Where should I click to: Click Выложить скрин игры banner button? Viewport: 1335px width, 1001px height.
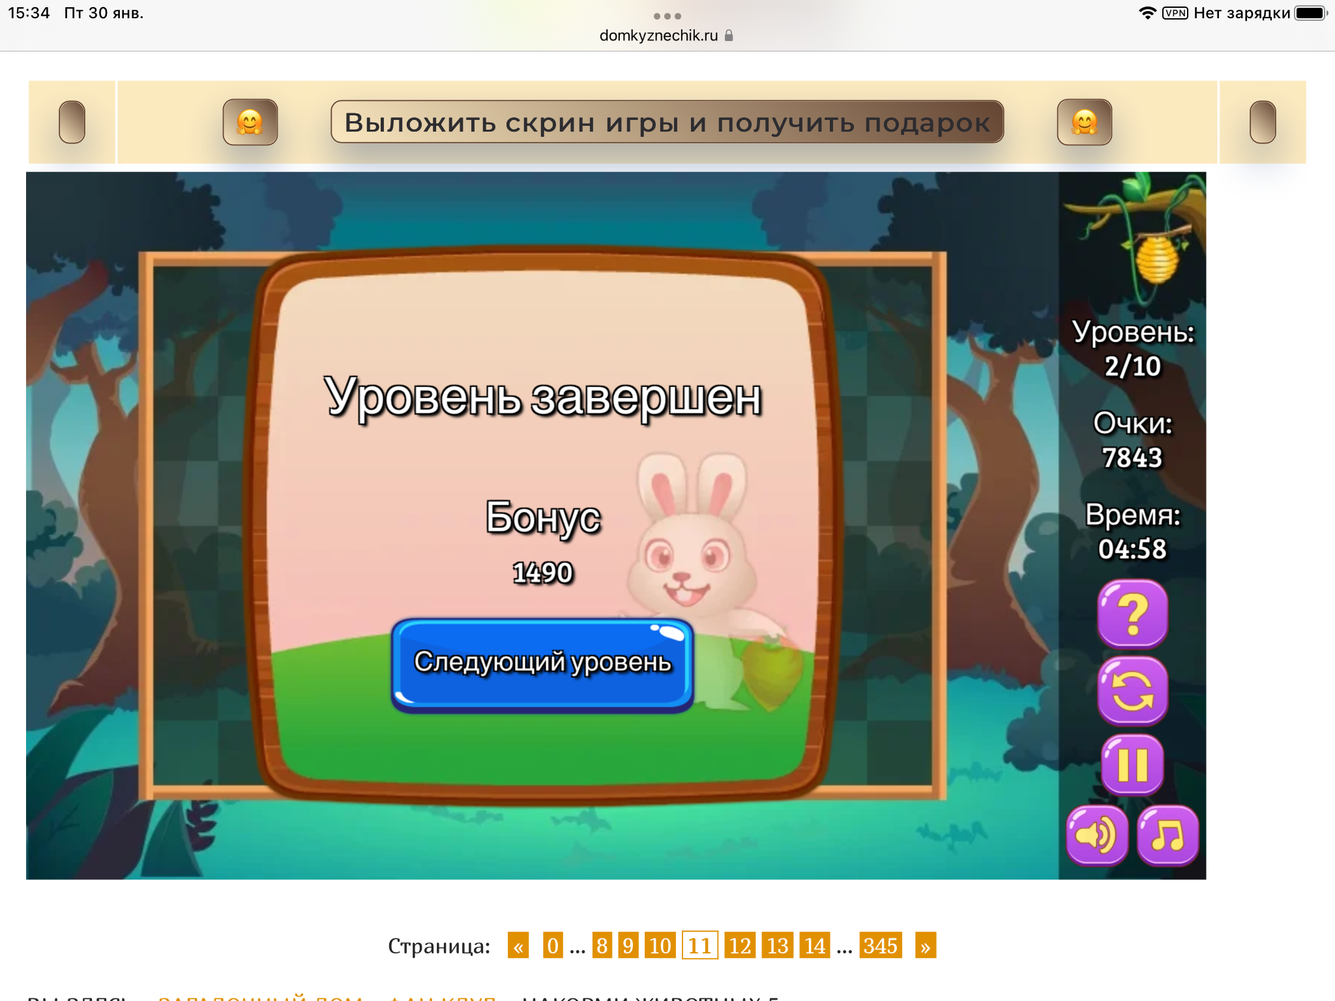pyautogui.click(x=667, y=122)
